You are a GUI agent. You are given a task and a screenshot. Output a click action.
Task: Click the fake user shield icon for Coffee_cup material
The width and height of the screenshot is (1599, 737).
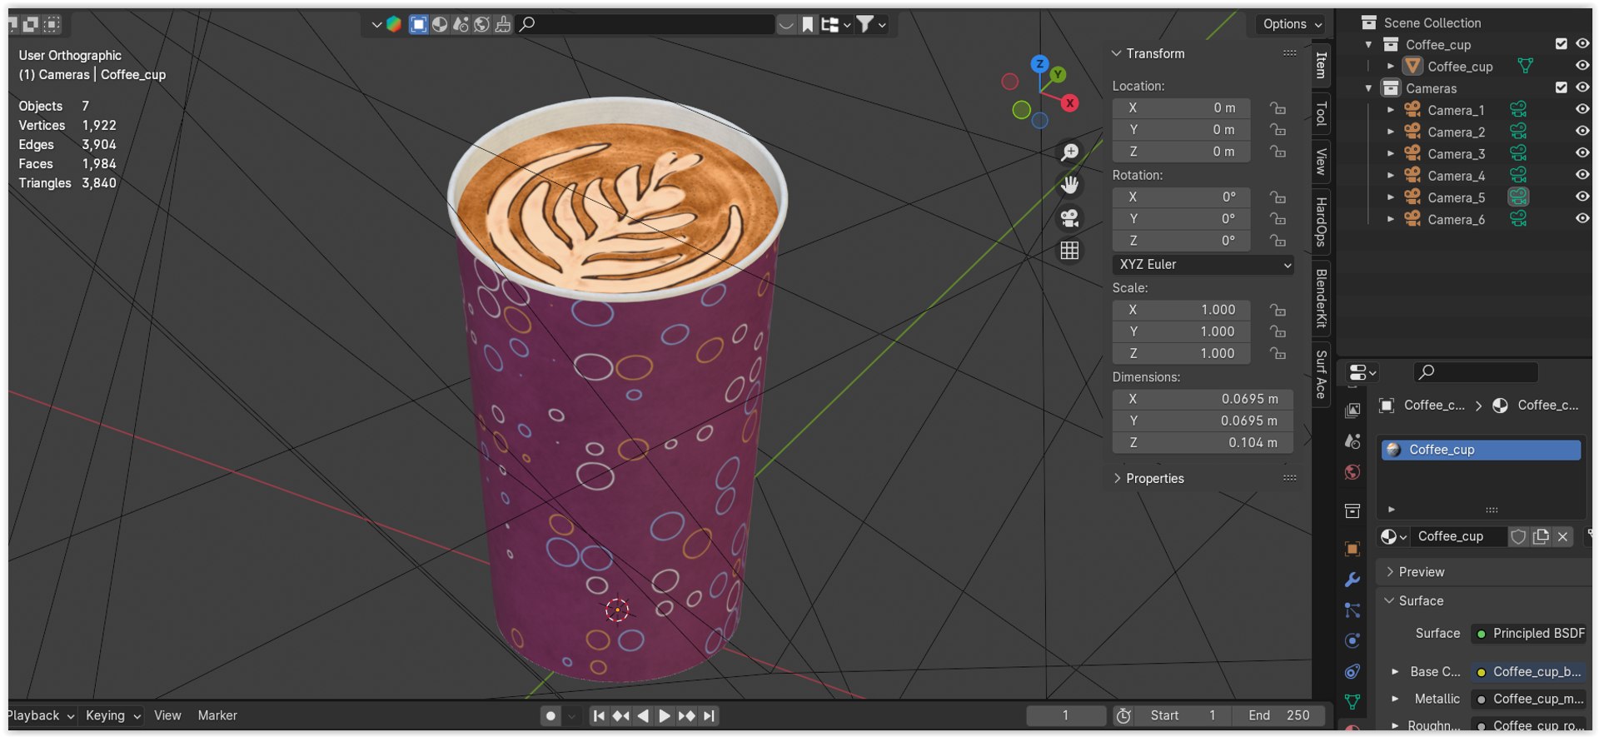point(1518,536)
